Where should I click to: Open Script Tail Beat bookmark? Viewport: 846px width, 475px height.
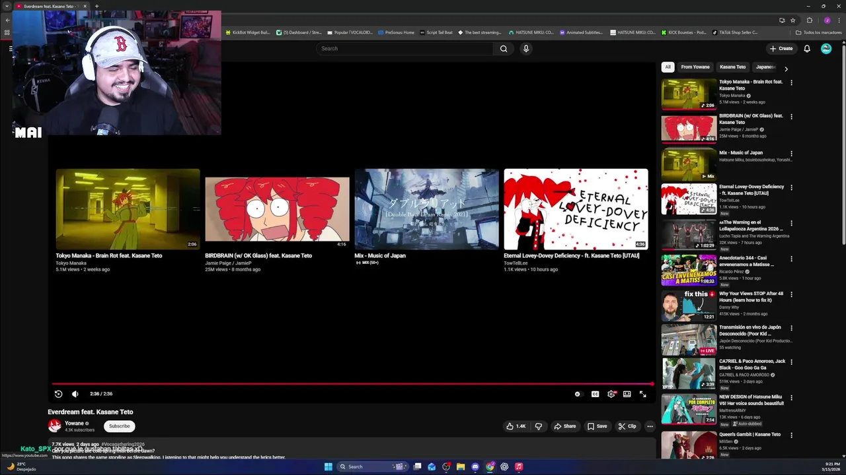(x=436, y=32)
